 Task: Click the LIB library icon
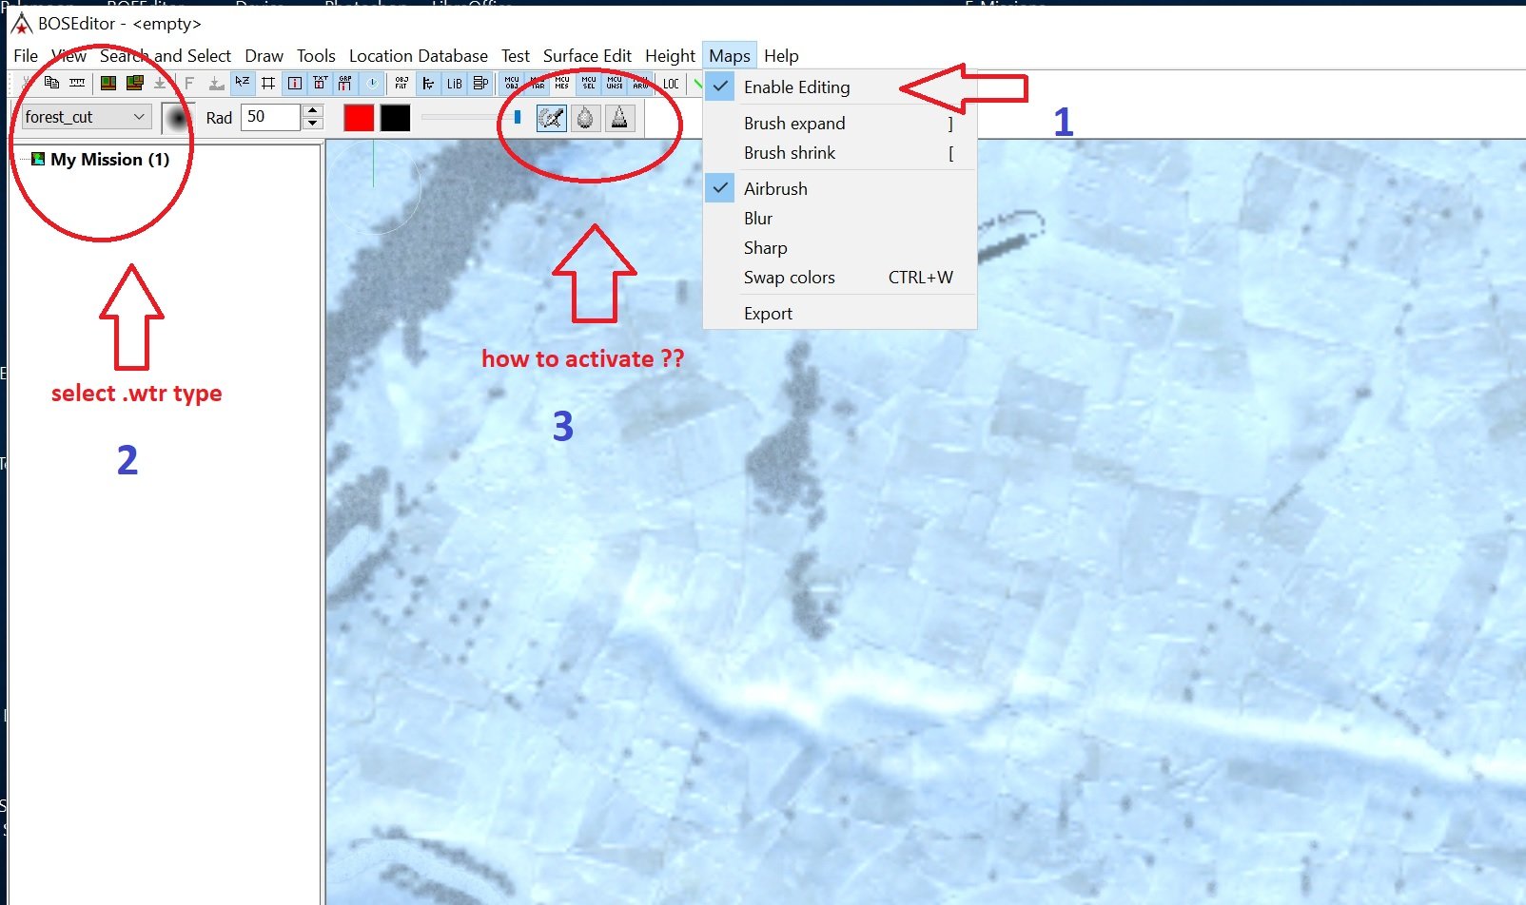[455, 84]
